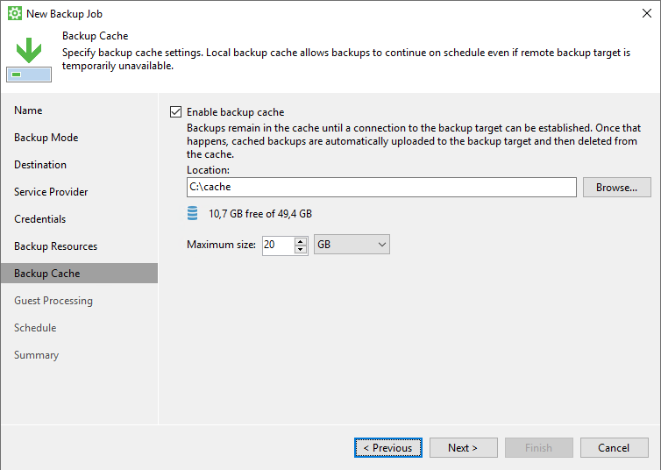Screen dimensions: 661x470
Task: Cancel the backup job wizard
Action: pos(615,448)
